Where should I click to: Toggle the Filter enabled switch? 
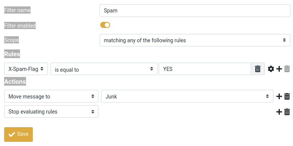pos(105,25)
